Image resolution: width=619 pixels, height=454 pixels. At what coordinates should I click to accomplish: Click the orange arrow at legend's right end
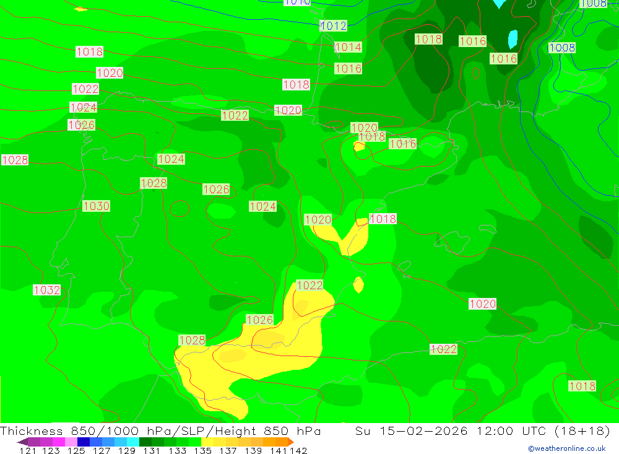coord(291,442)
